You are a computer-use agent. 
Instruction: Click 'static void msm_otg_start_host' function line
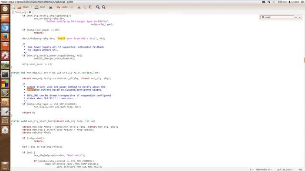click(53, 121)
